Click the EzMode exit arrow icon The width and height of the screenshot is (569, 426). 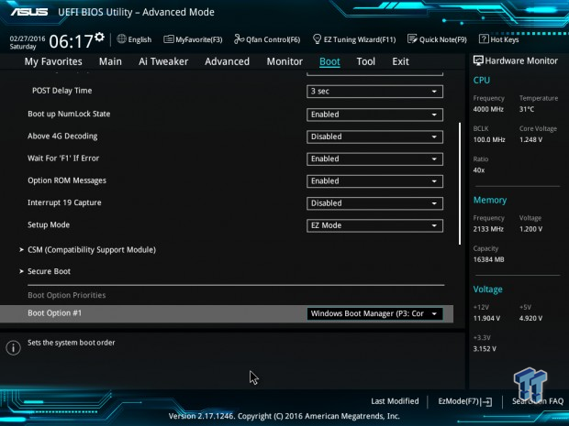[x=486, y=401]
